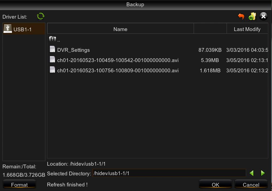The width and height of the screenshot is (272, 191).
Task: Click the 87.039KB size value
Action: coord(210,50)
